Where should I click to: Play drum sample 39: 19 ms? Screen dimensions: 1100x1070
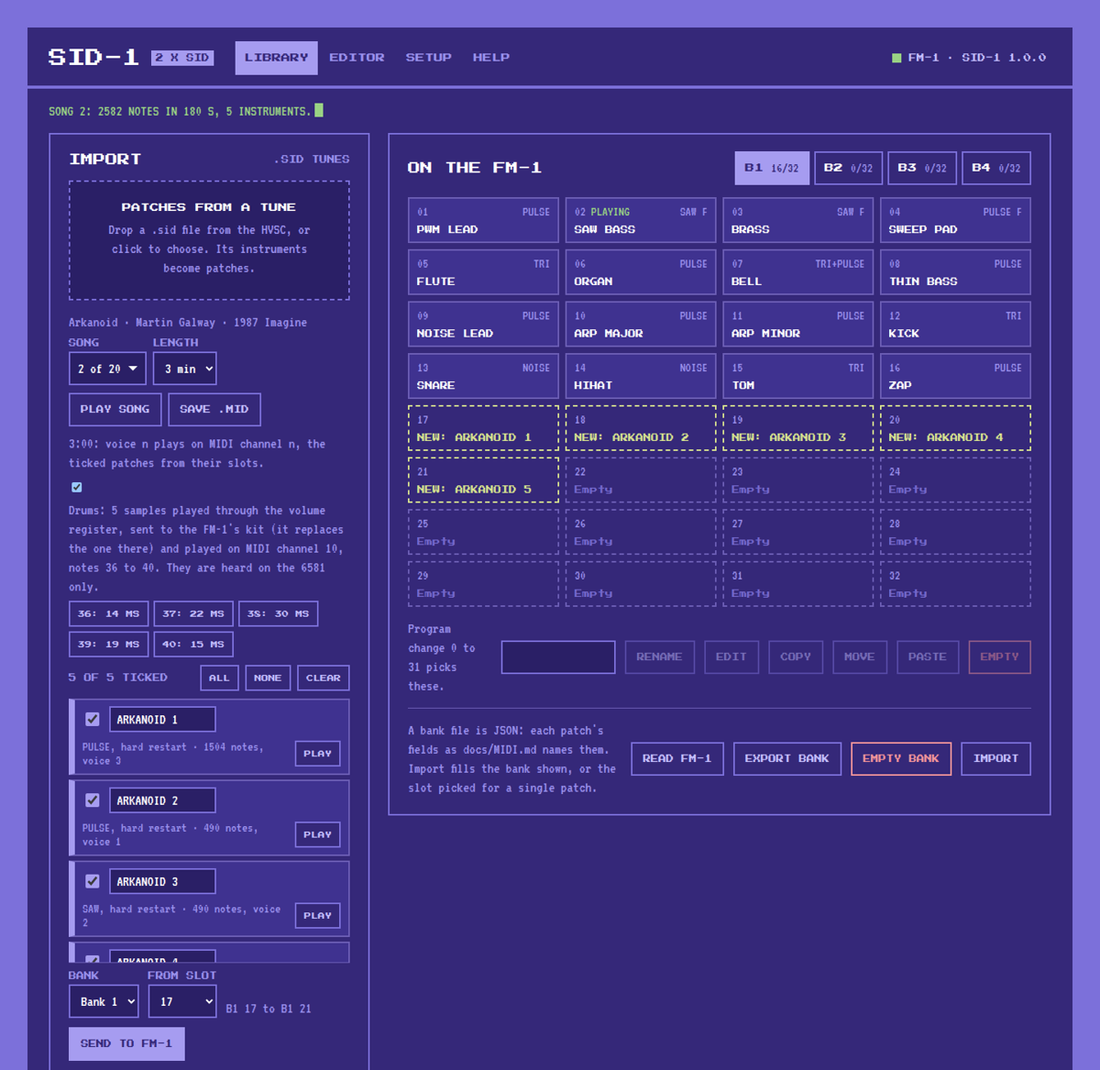108,645
